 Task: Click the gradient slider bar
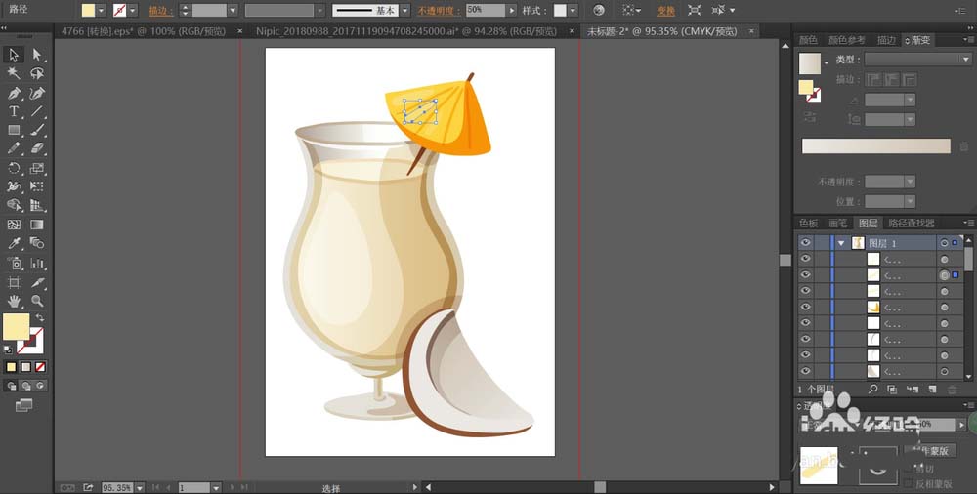click(875, 145)
